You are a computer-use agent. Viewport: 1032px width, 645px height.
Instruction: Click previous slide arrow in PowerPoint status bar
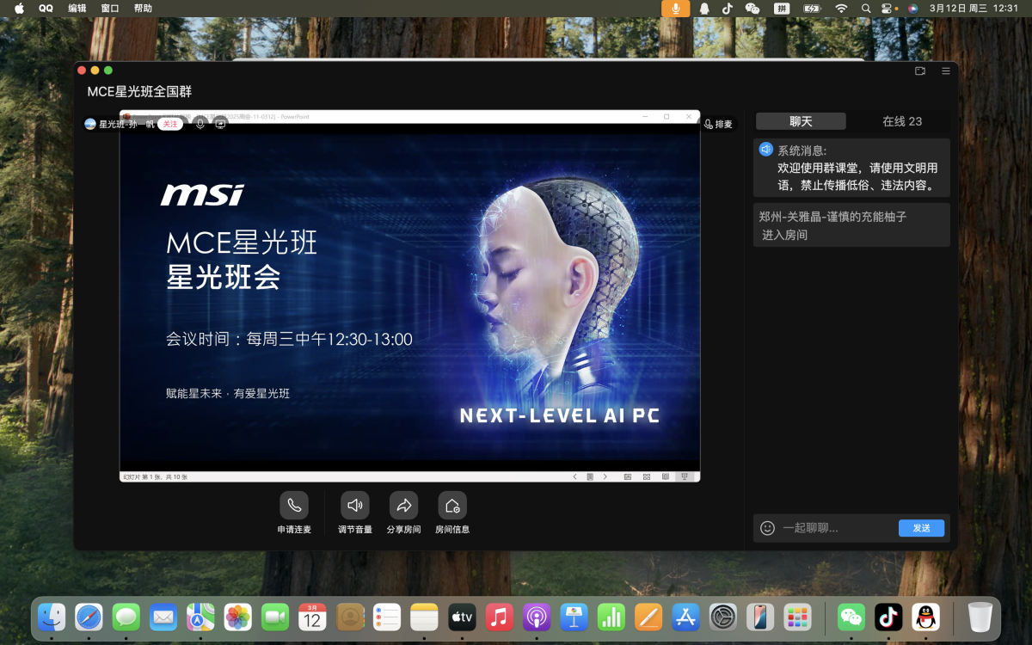(x=575, y=476)
